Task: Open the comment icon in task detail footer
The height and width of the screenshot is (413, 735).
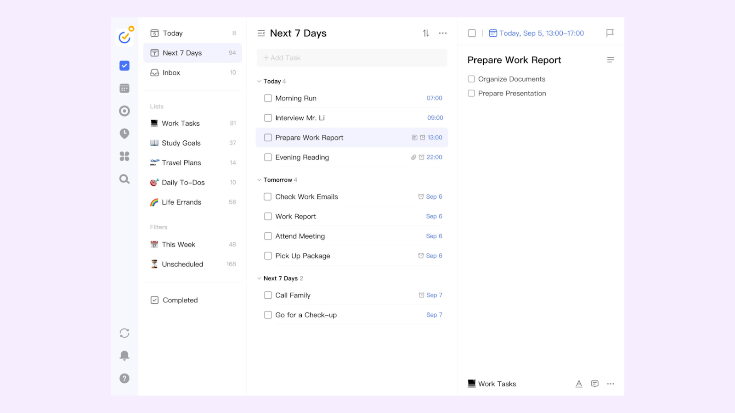Action: pos(594,384)
